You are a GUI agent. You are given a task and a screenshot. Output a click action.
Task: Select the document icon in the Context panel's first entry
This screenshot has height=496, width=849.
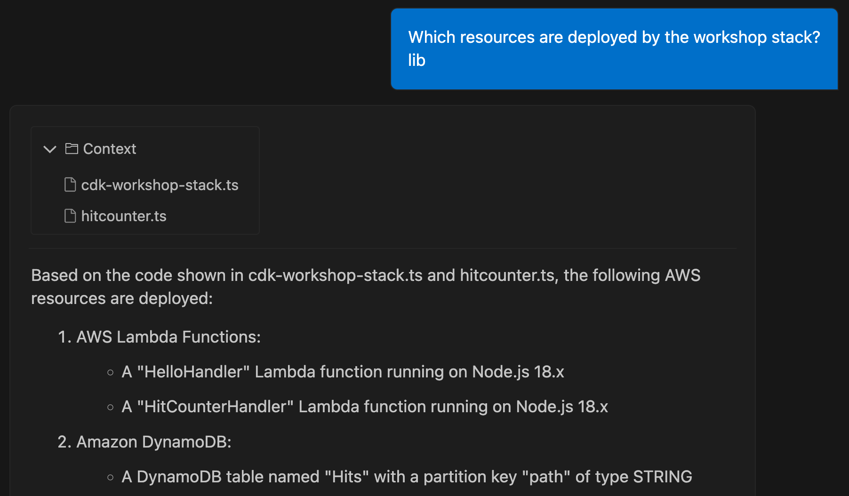pos(70,184)
